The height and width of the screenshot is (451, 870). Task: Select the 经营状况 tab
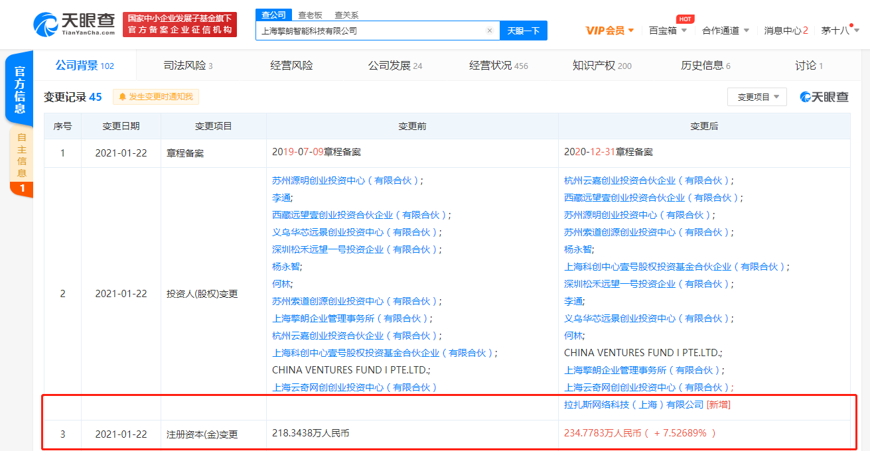pyautogui.click(x=498, y=66)
